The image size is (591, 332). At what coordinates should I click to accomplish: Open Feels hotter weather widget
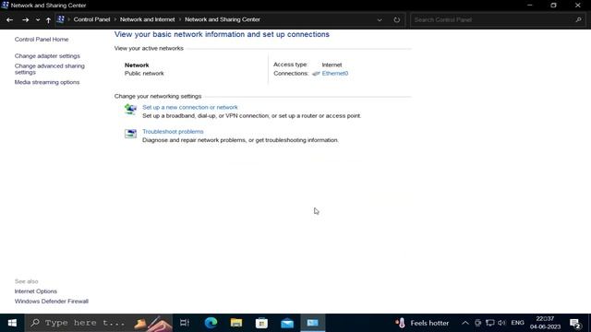(x=422, y=323)
